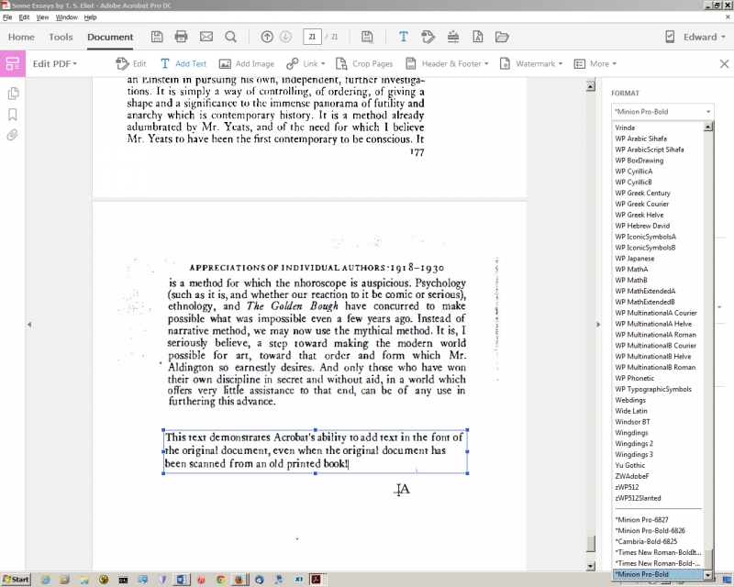
Task: Select the Add Image tool
Action: [x=248, y=64]
